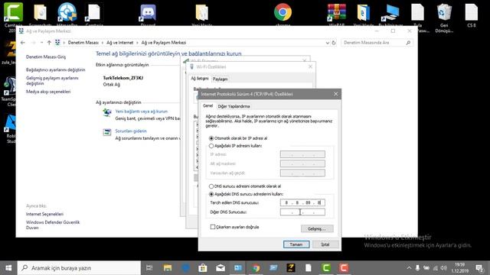Expand the chevron after Ağ ve İnternet breadcrumb
Image resolution: width=490 pixels, height=275 pixels.
coord(137,43)
